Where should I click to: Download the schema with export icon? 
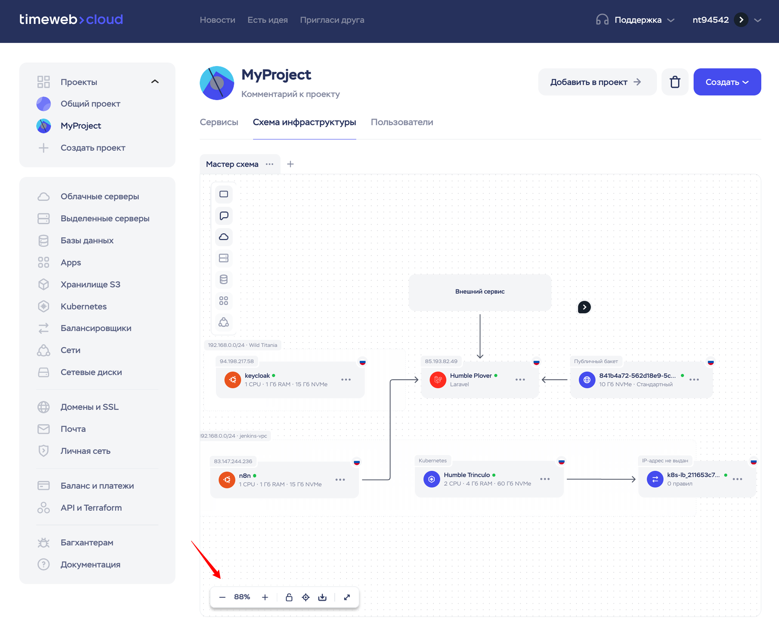pos(322,597)
